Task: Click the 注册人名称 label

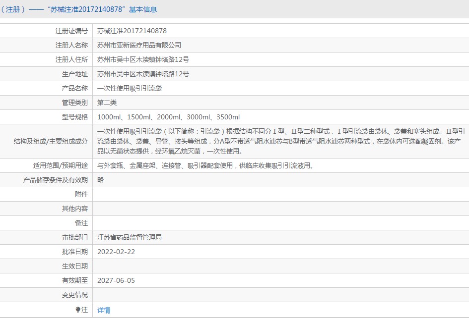Action: pyautogui.click(x=71, y=45)
